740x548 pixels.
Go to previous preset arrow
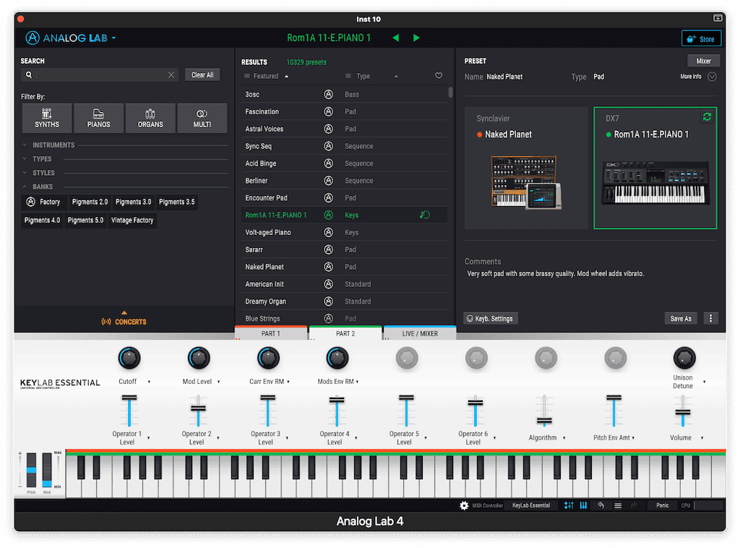395,38
